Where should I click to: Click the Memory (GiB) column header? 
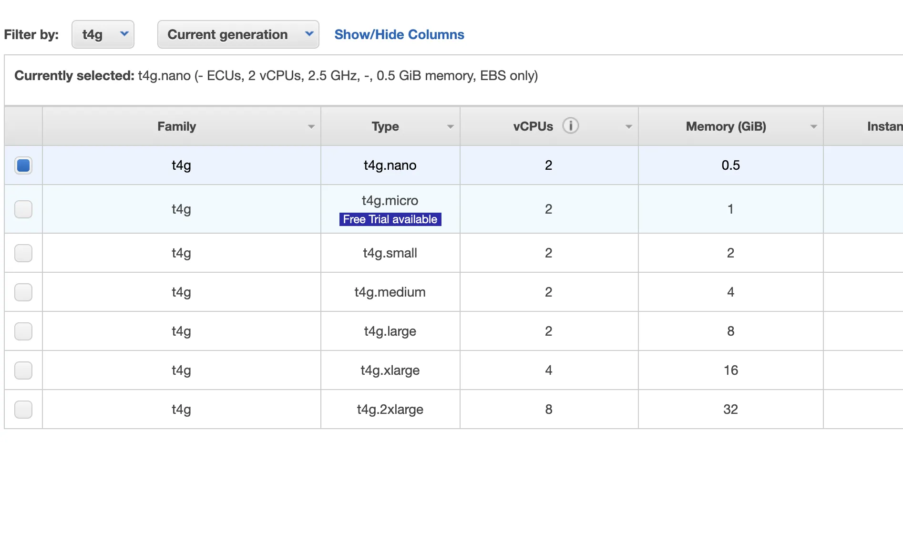click(x=726, y=126)
